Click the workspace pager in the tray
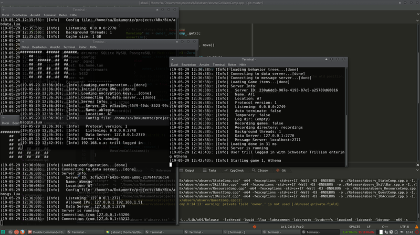Screen dimensions: 420x235 [379, 232]
